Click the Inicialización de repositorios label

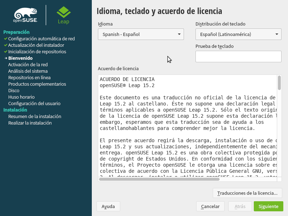pos(37,51)
